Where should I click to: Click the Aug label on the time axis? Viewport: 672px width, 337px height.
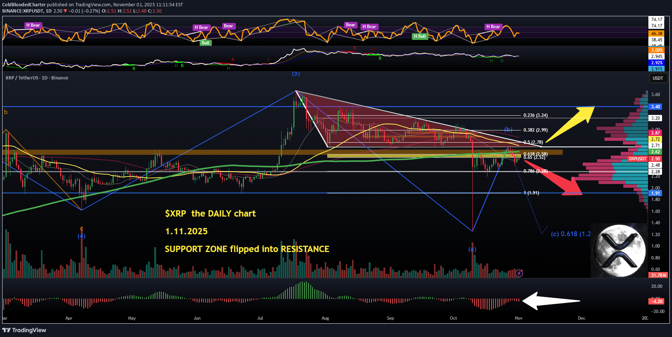[325, 318]
